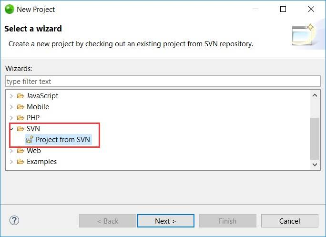Viewport: 326px width, 237px height.
Task: Click the wizard list scroll-up arrow
Action: point(315,95)
